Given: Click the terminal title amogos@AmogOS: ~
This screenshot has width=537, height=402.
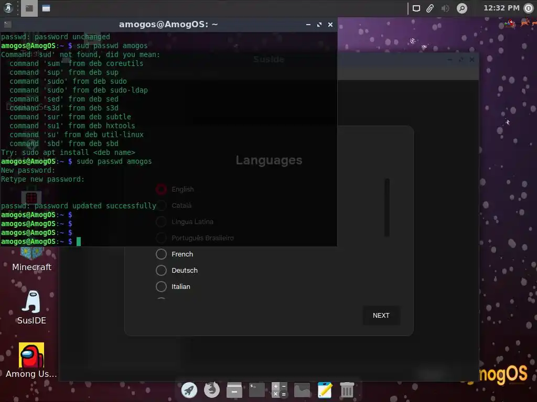Looking at the screenshot, I should click(x=168, y=24).
